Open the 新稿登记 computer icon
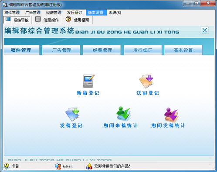 [x=88, y=81]
